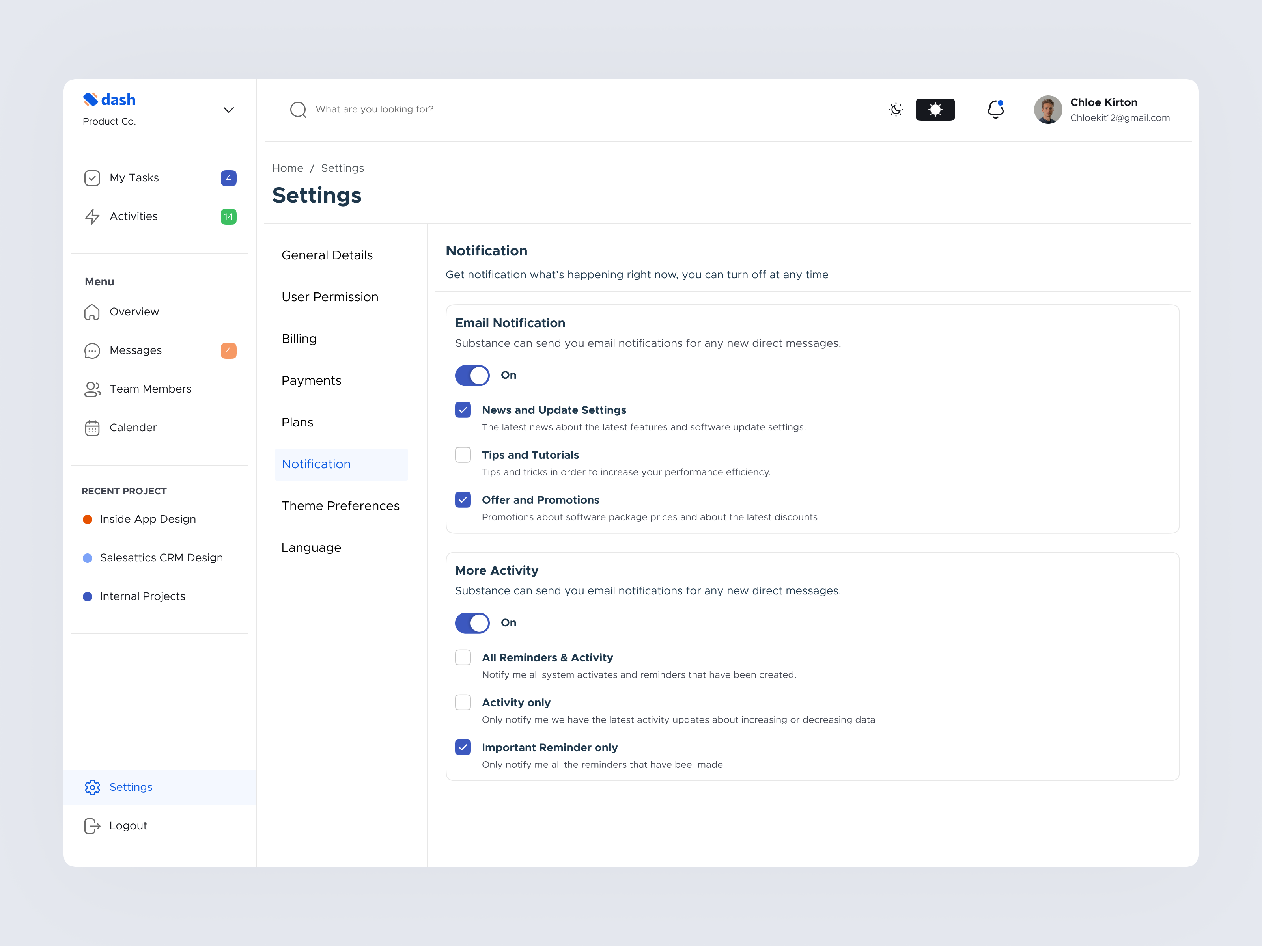Open the Billing settings section
Viewport: 1262px width, 946px height.
299,338
